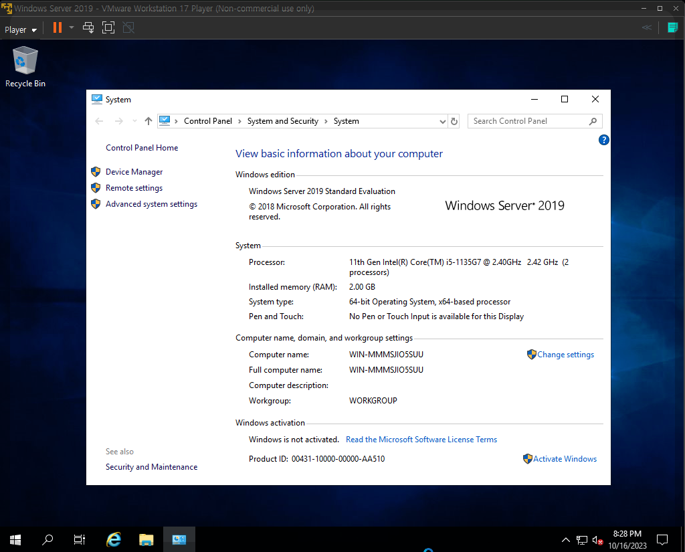Open taskbar search magnifier
Viewport: 685px width, 552px height.
(47, 540)
